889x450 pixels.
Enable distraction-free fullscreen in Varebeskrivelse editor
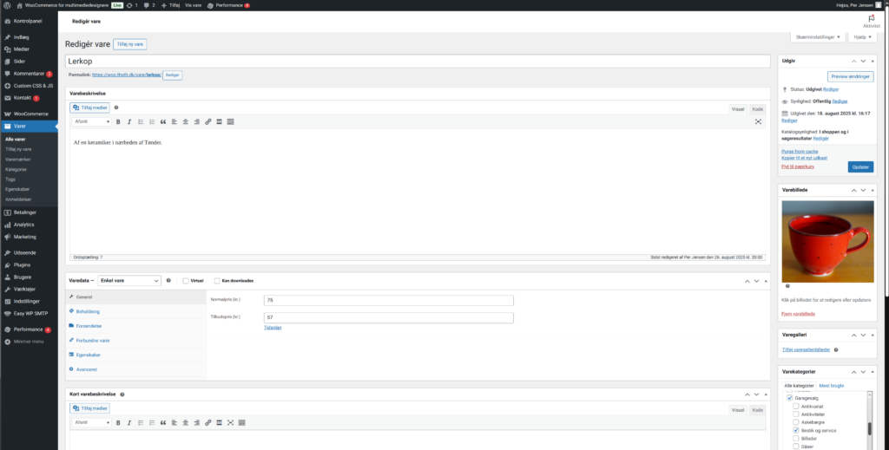(x=758, y=121)
